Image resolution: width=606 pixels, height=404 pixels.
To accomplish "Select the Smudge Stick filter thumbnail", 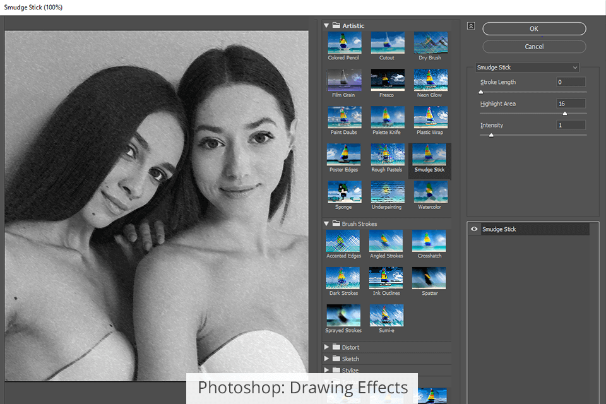I will pos(429,154).
